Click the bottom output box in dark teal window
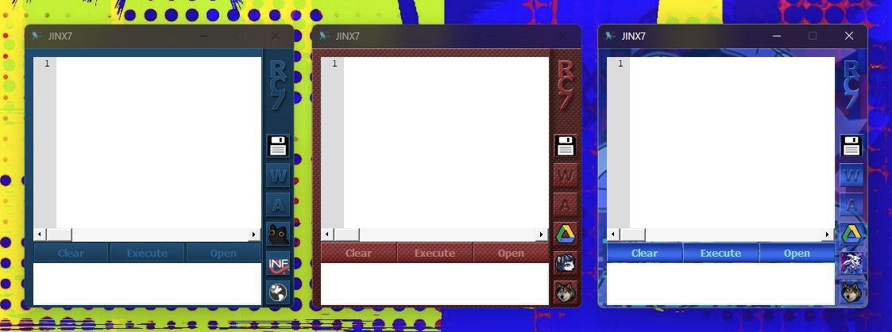This screenshot has width=892, height=332. (x=147, y=284)
